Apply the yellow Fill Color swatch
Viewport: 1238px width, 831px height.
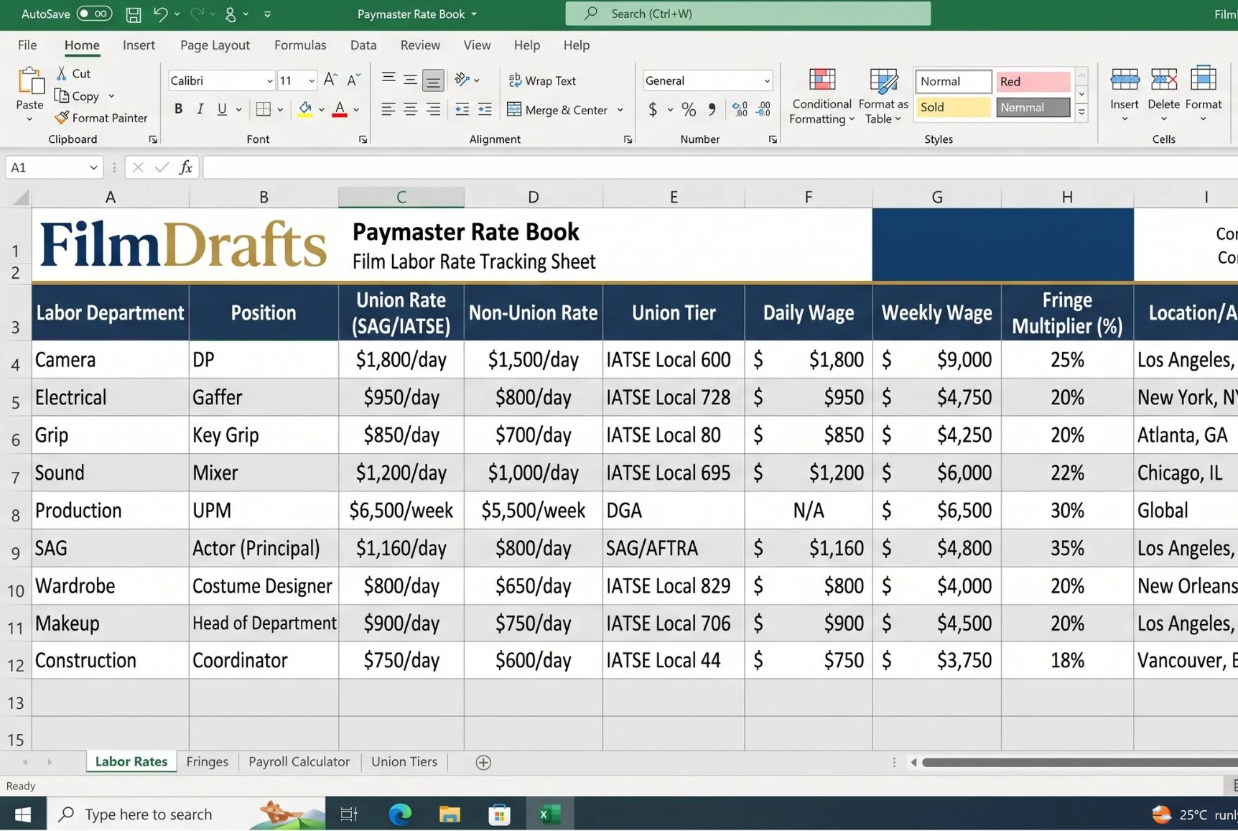304,109
